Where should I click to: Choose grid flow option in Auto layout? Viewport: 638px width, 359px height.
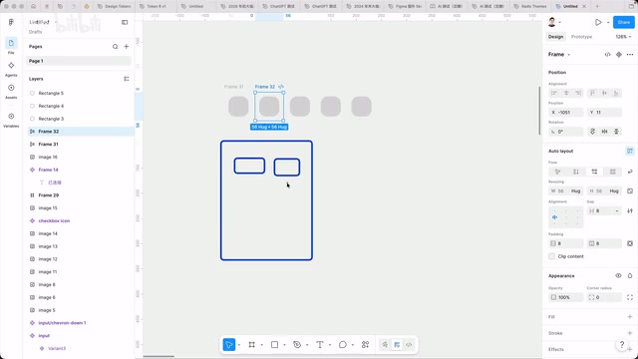point(613,172)
